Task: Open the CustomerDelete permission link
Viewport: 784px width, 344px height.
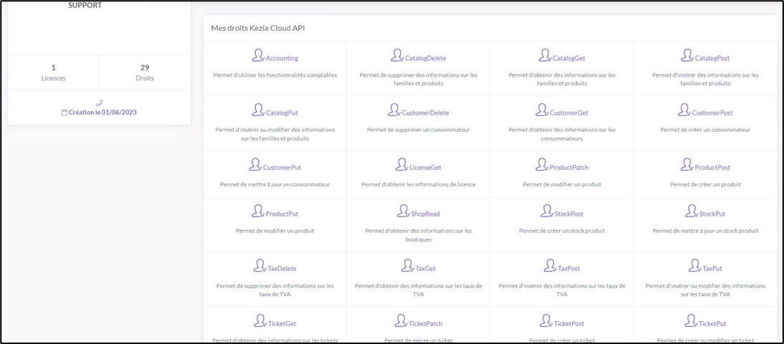Action: point(425,113)
